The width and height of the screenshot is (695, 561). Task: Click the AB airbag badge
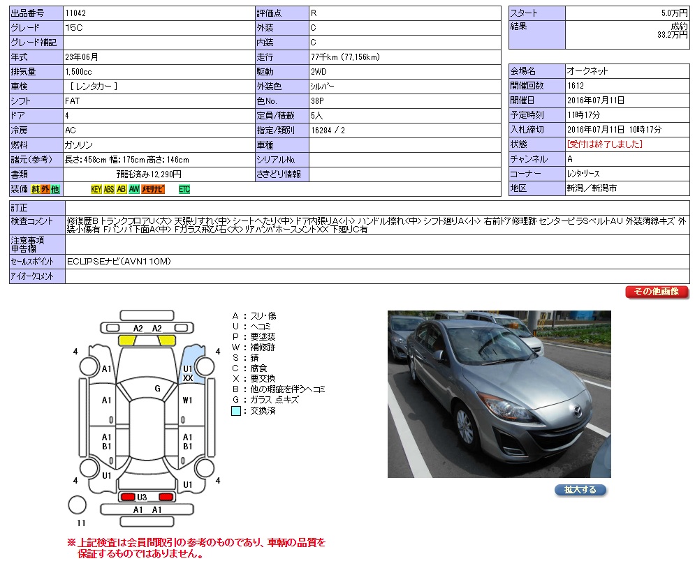122,189
